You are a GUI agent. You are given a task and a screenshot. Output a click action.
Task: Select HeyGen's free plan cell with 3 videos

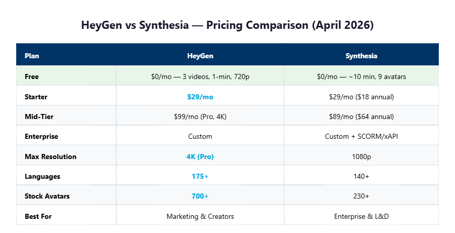(200, 77)
